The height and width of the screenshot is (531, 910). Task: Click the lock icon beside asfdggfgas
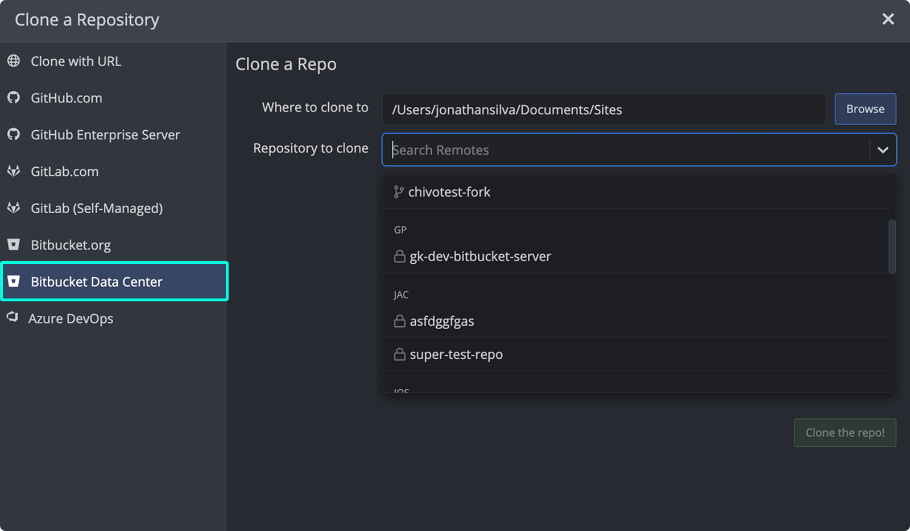tap(399, 321)
